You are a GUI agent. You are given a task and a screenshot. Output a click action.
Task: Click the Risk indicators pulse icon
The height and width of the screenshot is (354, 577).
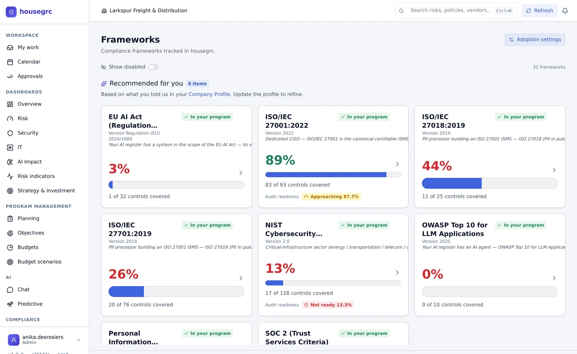pos(10,176)
